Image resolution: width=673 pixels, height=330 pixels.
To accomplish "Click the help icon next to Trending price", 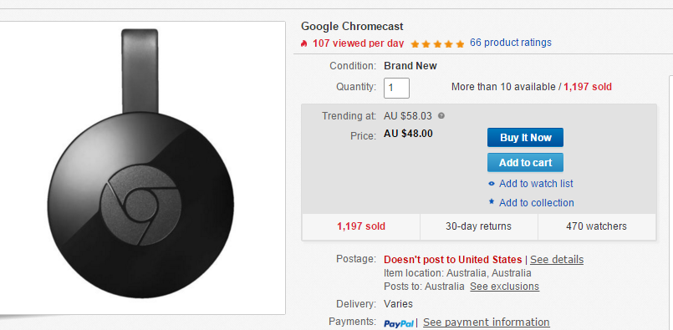I will tap(441, 116).
